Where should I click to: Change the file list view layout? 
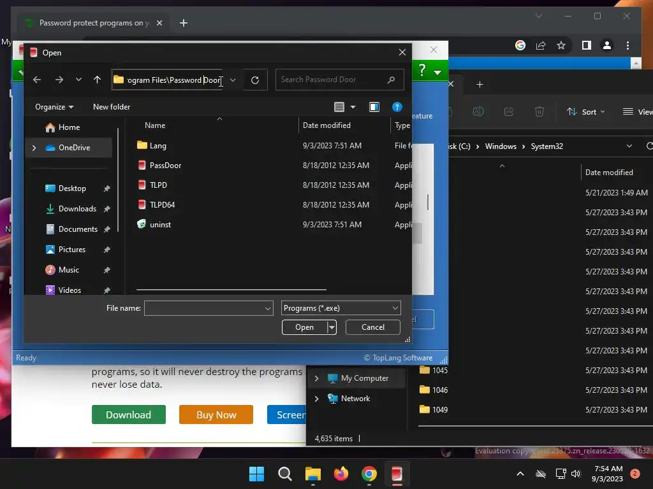[x=339, y=107]
